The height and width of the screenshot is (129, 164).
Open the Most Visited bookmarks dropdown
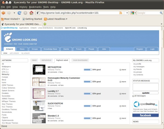pyautogui.click(x=11, y=19)
